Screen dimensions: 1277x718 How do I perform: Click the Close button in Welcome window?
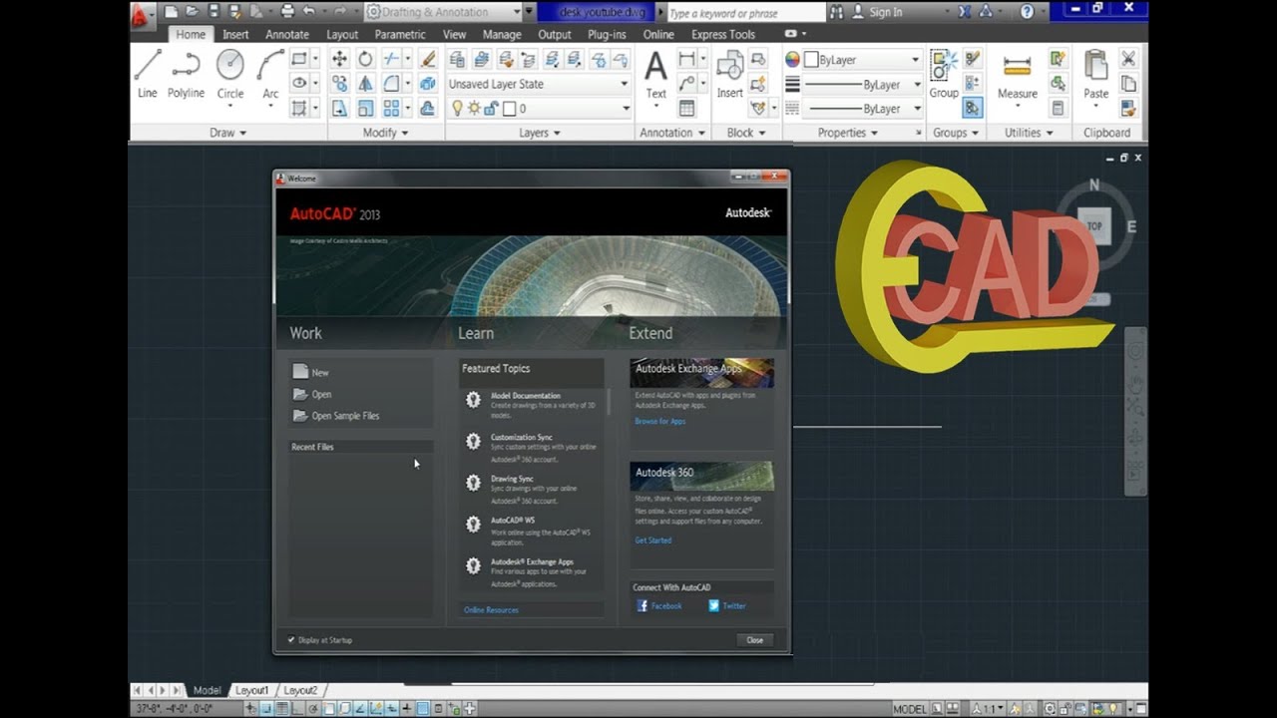(x=754, y=640)
